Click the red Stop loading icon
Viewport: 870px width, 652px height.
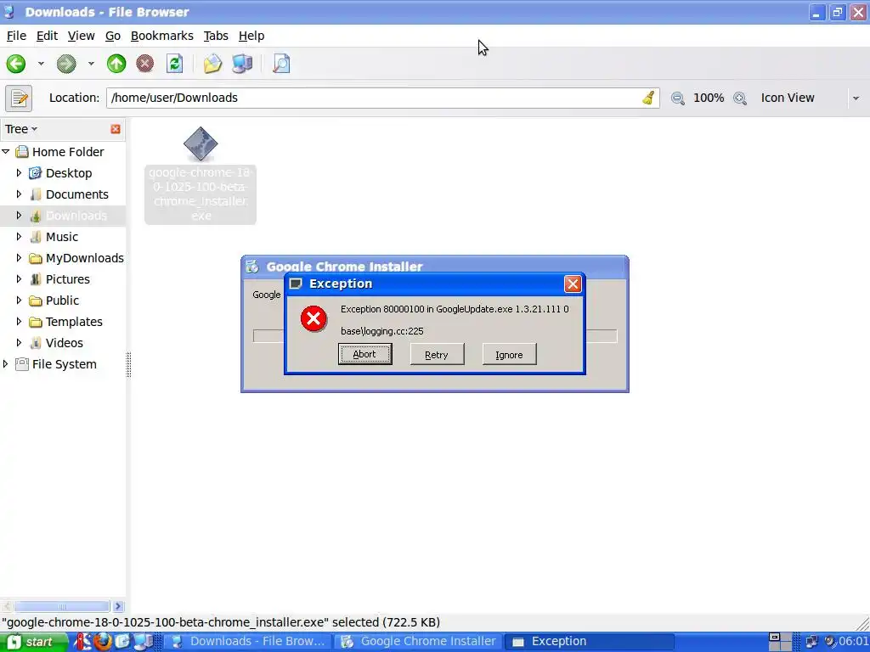click(144, 64)
